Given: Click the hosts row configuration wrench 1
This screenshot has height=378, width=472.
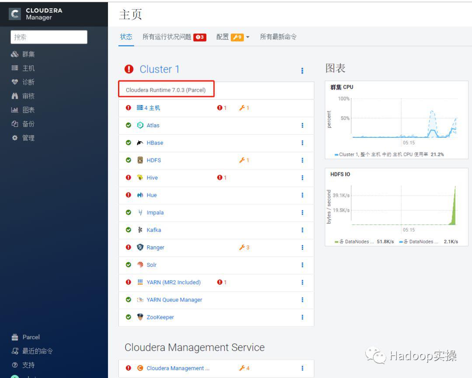Looking at the screenshot, I should pyautogui.click(x=244, y=108).
